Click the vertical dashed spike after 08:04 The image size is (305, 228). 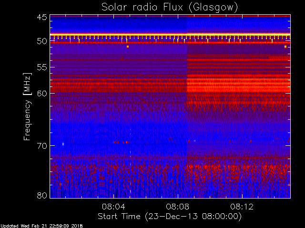[x=130, y=161]
